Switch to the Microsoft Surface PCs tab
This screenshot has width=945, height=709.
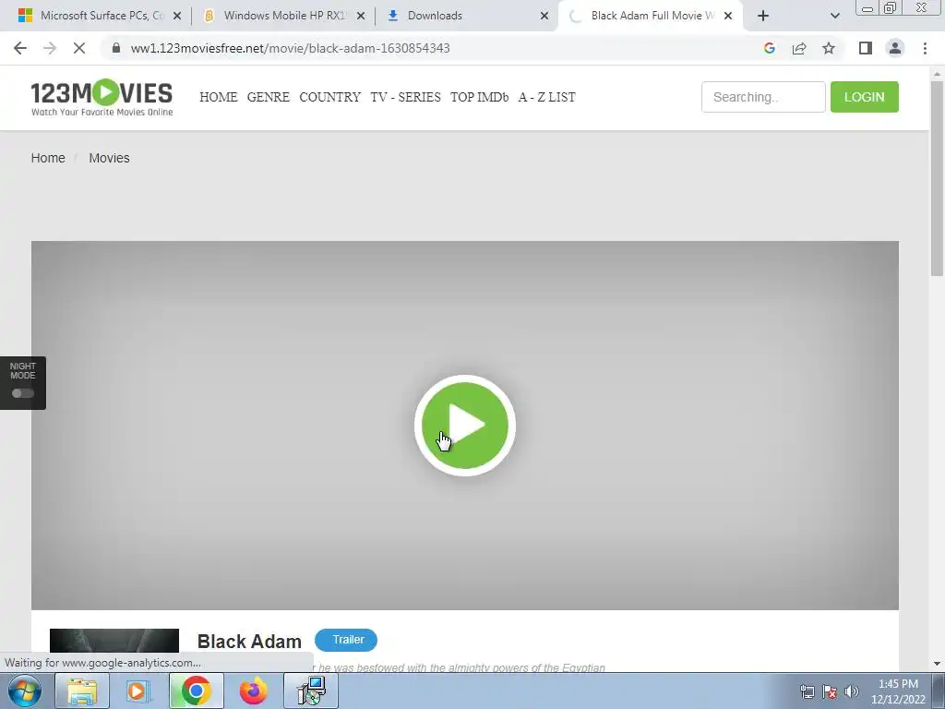point(102,16)
